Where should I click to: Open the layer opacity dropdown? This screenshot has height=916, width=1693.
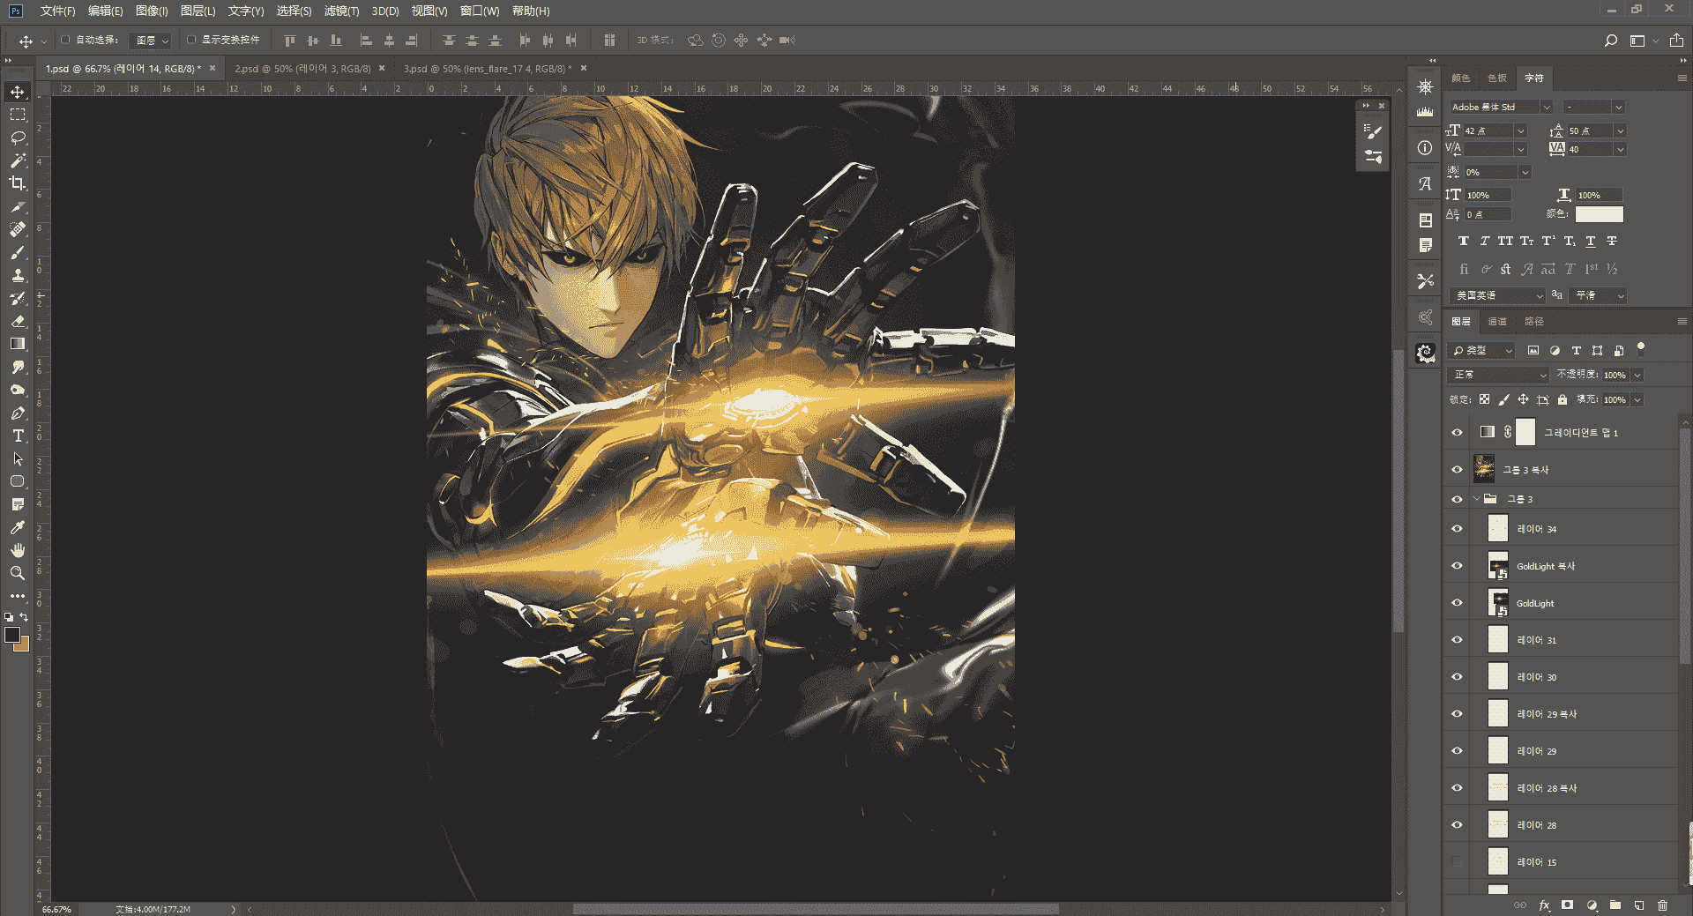[1637, 375]
